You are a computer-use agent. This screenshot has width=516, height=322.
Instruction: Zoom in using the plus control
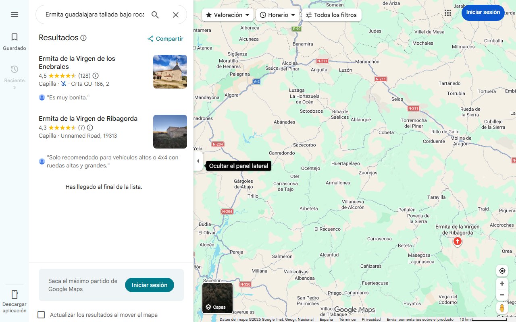(x=502, y=283)
